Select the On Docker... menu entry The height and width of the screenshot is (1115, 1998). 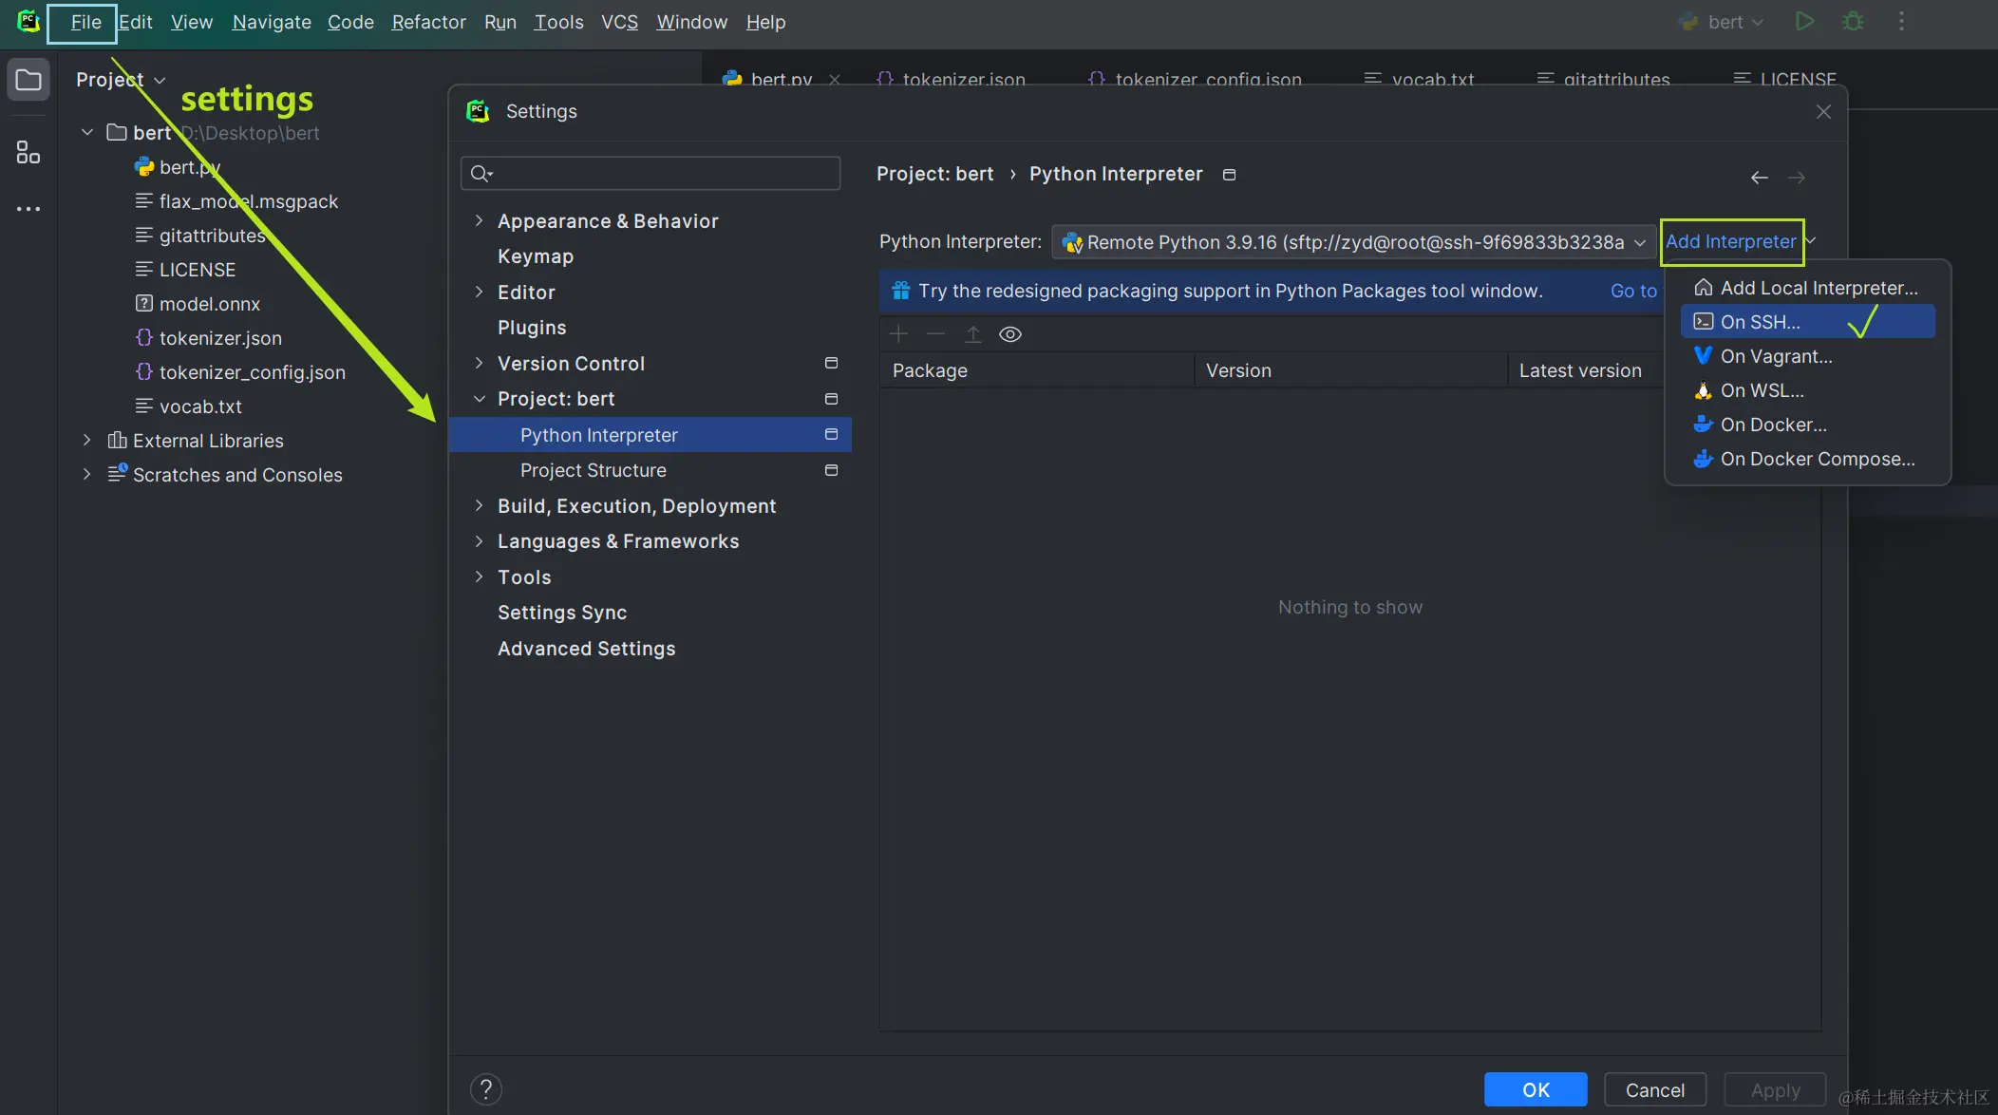click(1773, 425)
